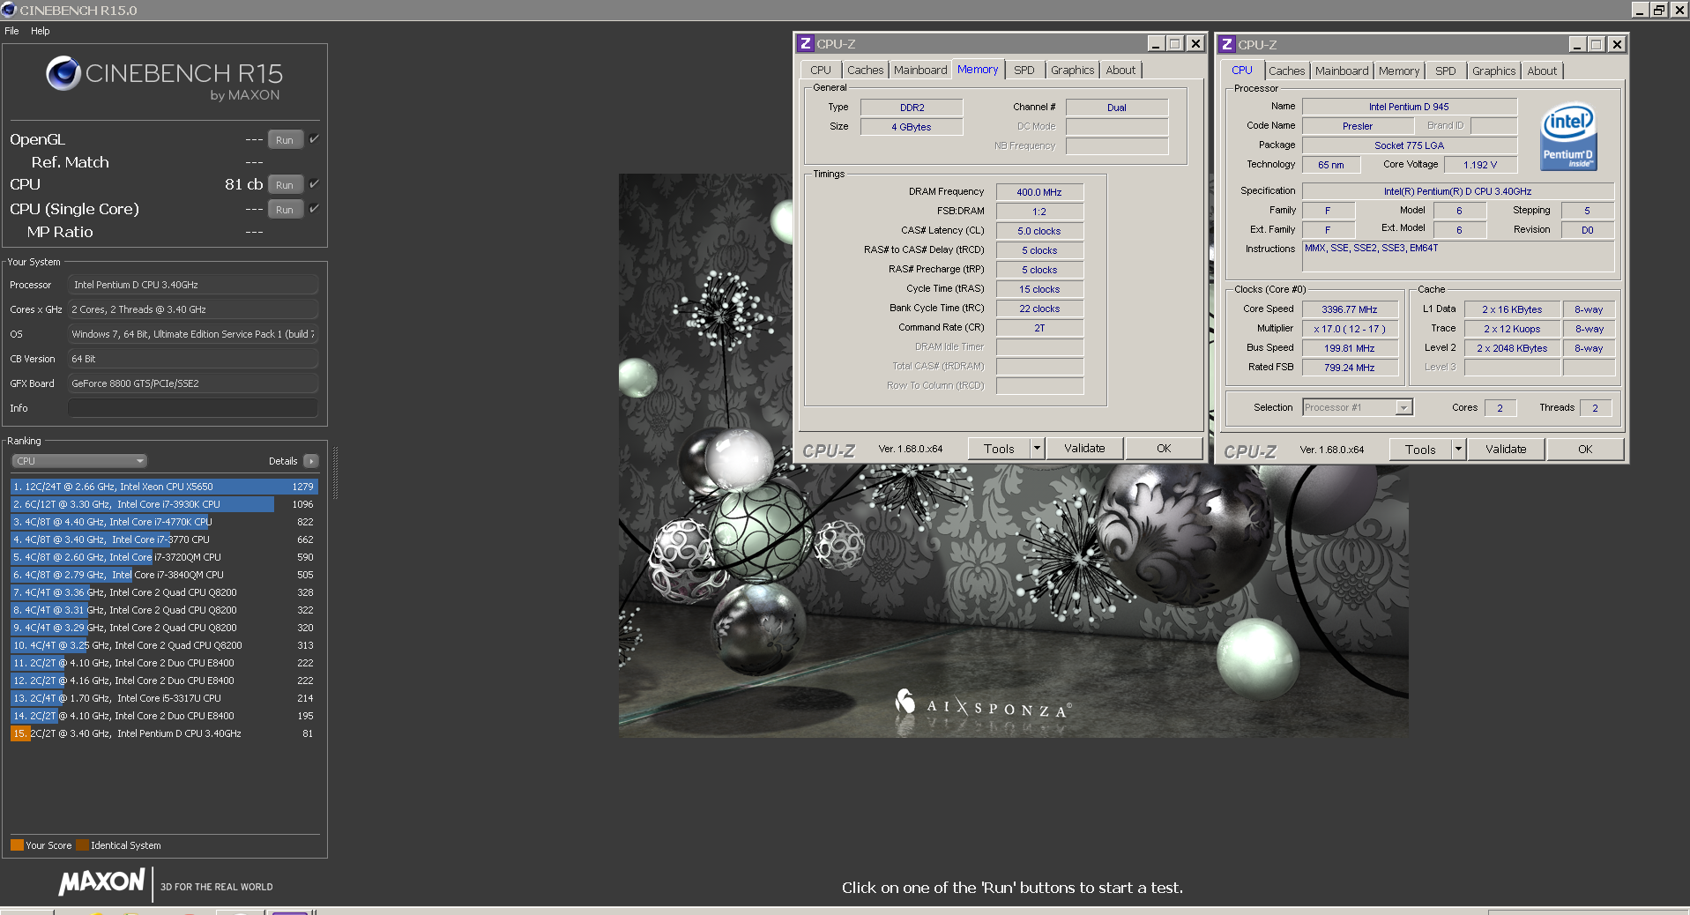Select CPU tab in Memory CPU-Z window

point(821,70)
